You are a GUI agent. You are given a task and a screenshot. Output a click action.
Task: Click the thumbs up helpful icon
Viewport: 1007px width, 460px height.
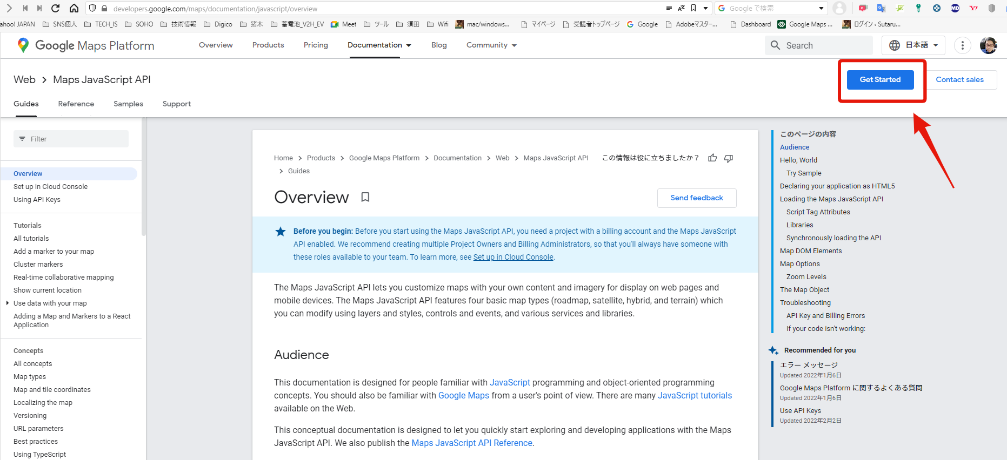tap(712, 158)
